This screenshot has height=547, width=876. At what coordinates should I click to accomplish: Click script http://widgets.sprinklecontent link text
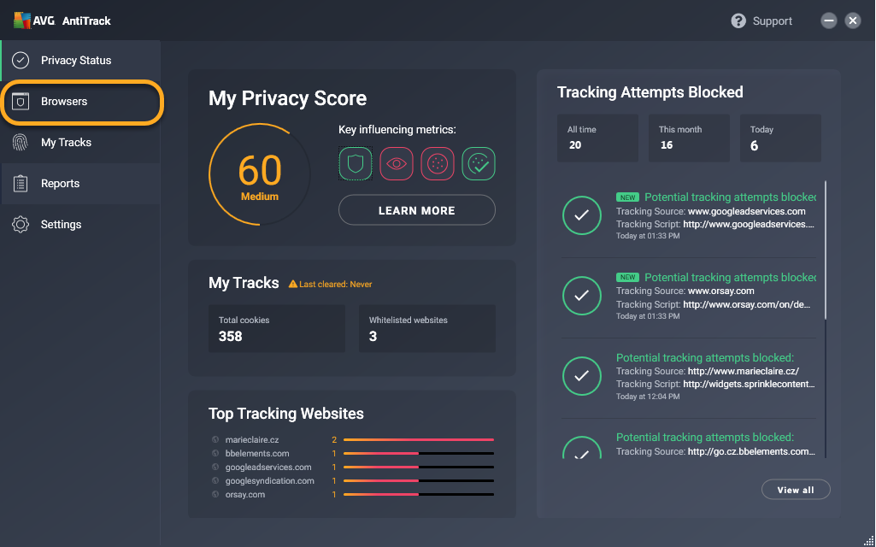(x=749, y=384)
